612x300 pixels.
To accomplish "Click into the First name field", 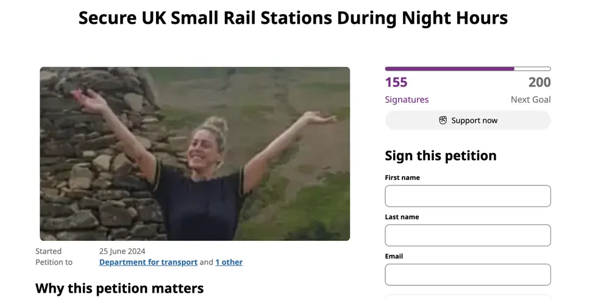I will (x=468, y=196).
